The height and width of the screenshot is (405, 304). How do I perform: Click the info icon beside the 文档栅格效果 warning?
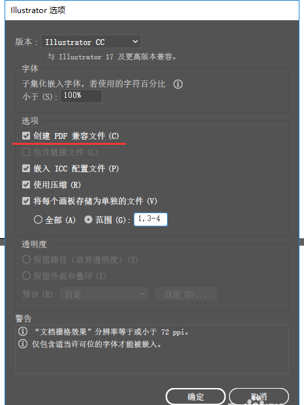pyautogui.click(x=23, y=331)
